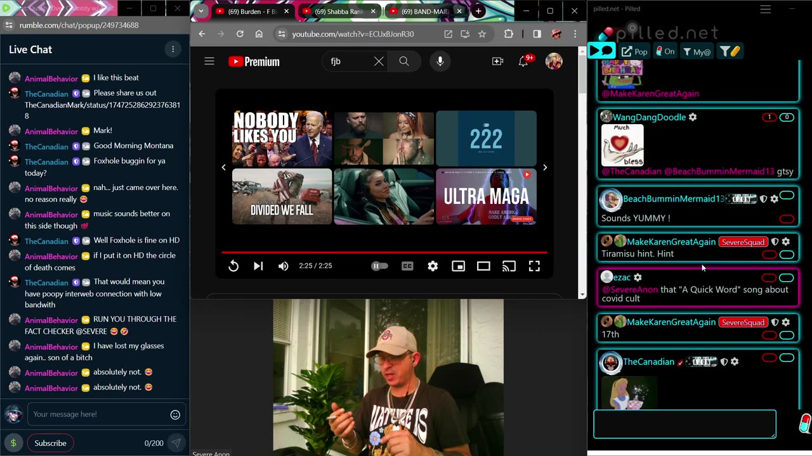Show next end-screen suggestions
Viewport: 812px width, 456px height.
click(x=545, y=167)
